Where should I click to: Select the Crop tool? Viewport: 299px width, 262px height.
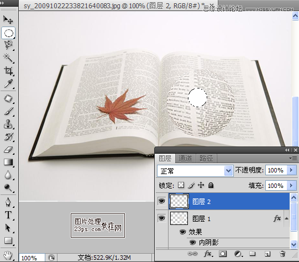point(8,71)
